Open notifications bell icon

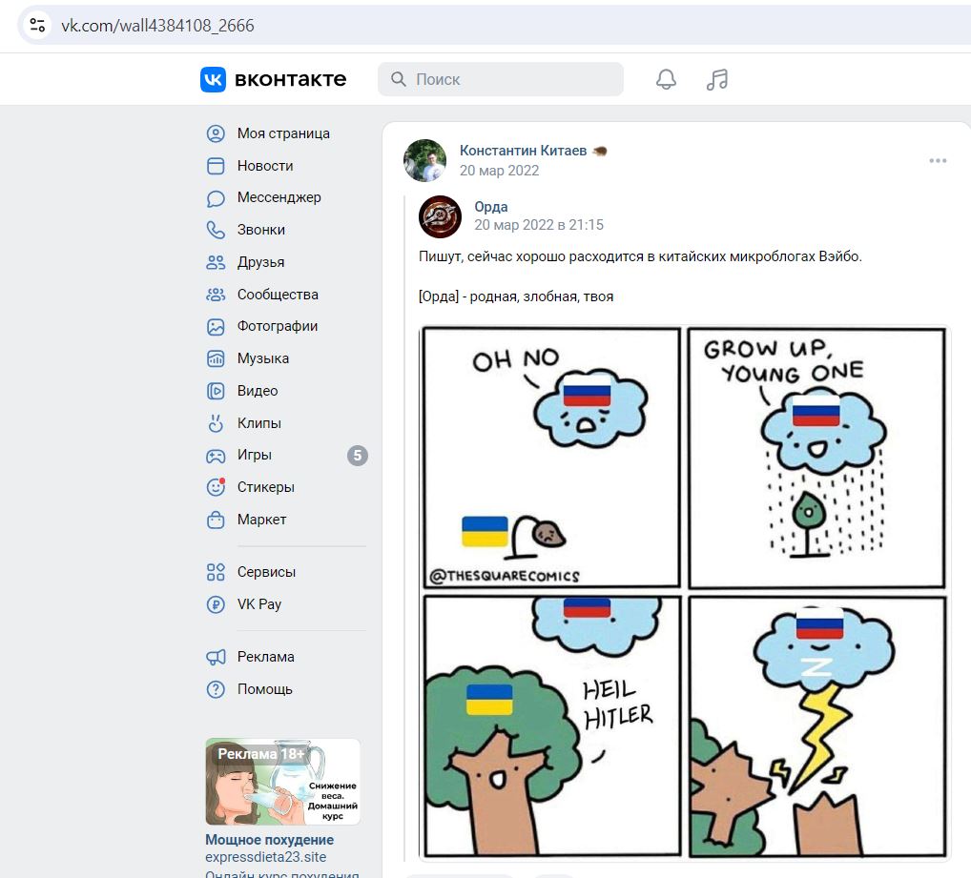pyautogui.click(x=666, y=79)
